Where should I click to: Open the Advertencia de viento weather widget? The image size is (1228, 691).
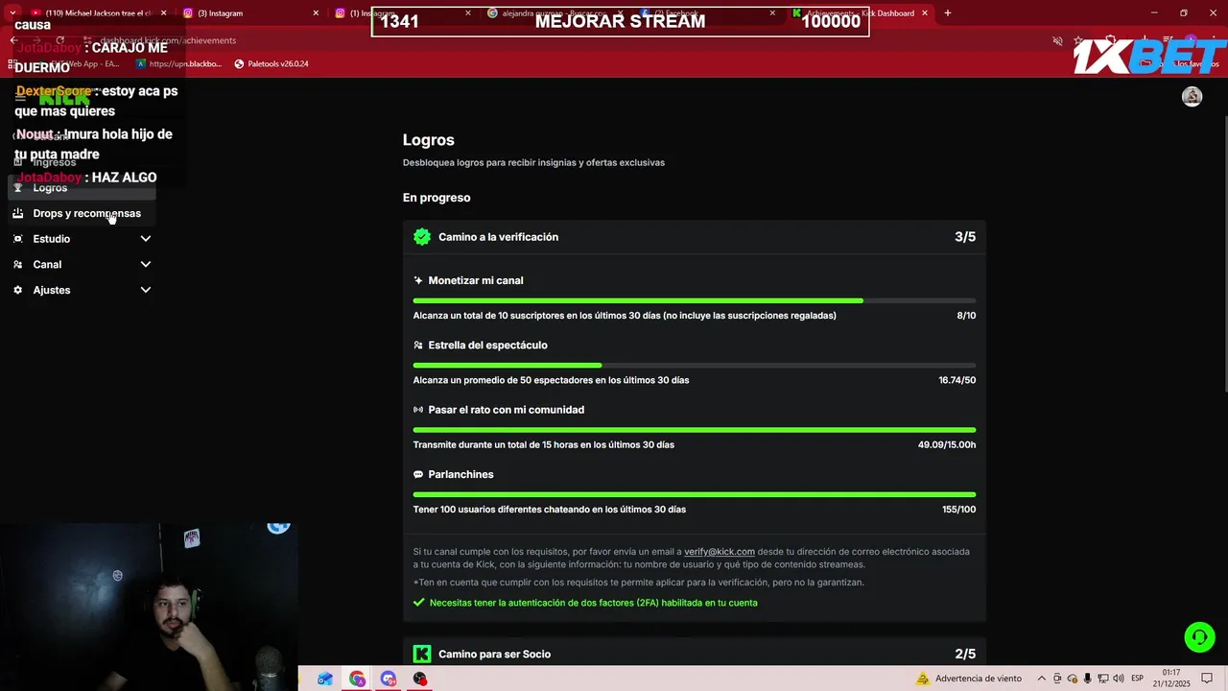click(969, 679)
